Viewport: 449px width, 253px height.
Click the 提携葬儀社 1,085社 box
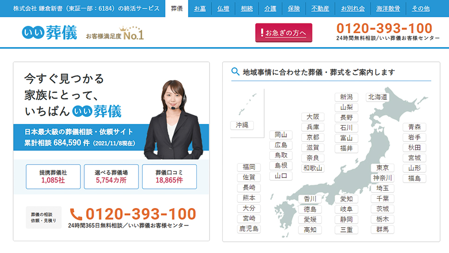click(x=53, y=177)
